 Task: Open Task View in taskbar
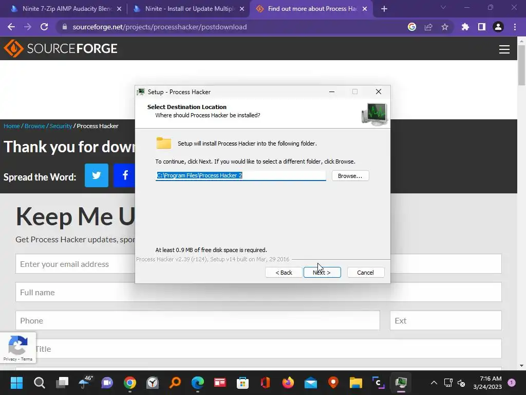pyautogui.click(x=62, y=383)
